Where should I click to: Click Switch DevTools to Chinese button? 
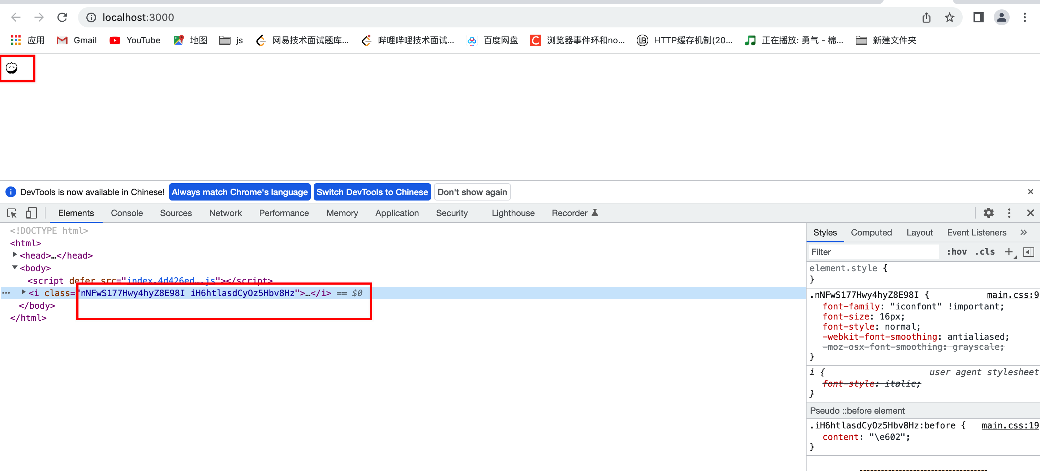[372, 192]
